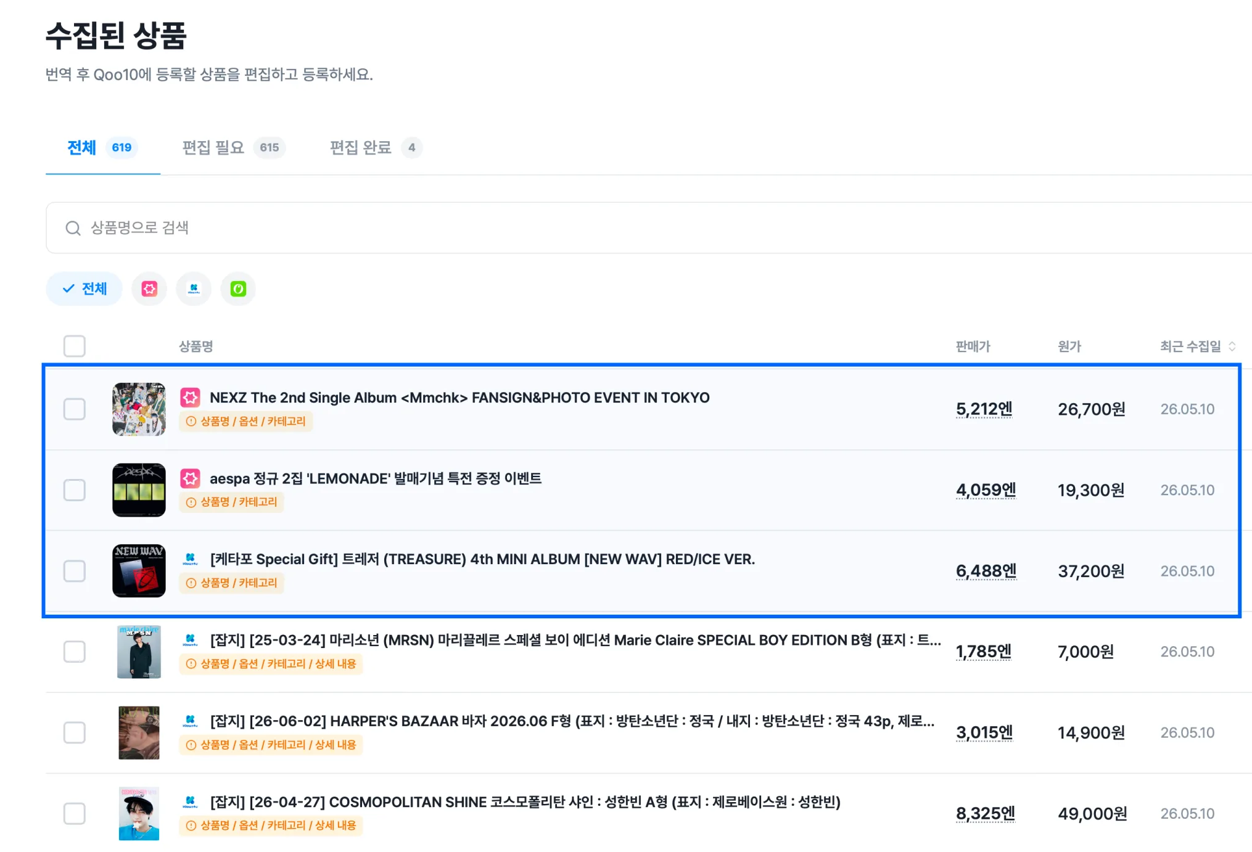Image resolution: width=1252 pixels, height=852 pixels.
Task: Click the 8,325엔 selling price
Action: tap(986, 813)
